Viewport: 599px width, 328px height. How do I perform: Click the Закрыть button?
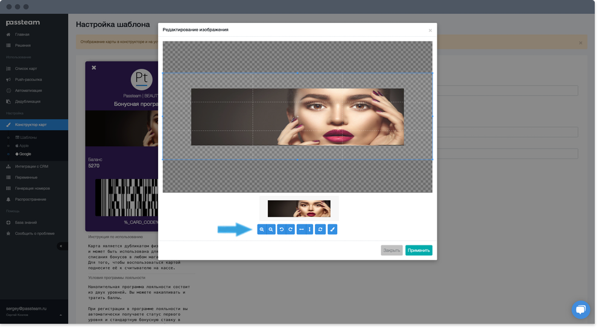click(x=391, y=250)
